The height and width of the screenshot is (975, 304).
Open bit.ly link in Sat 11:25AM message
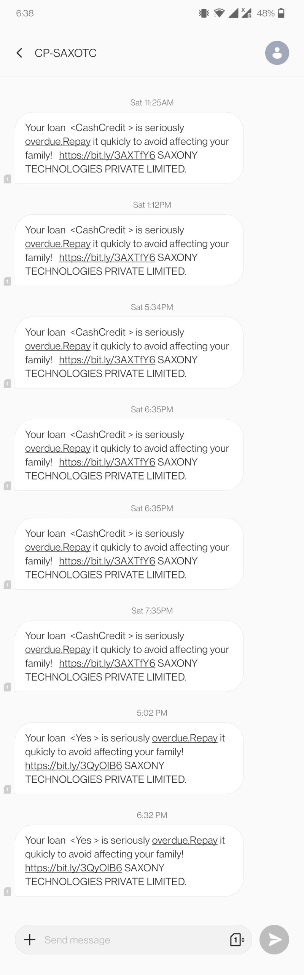click(x=107, y=155)
